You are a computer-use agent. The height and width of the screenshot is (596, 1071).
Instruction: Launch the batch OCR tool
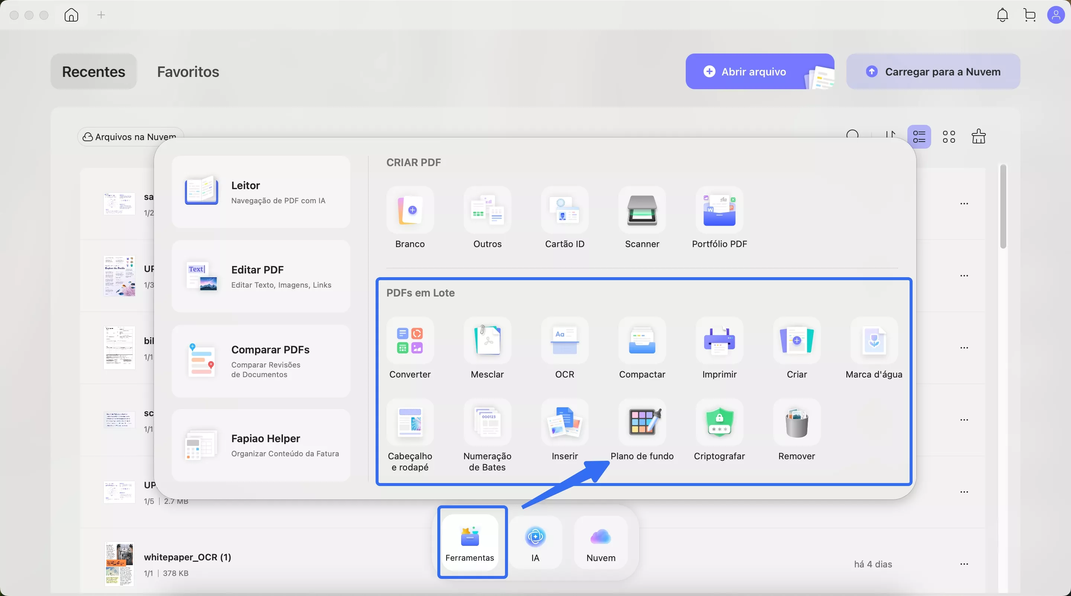(564, 341)
